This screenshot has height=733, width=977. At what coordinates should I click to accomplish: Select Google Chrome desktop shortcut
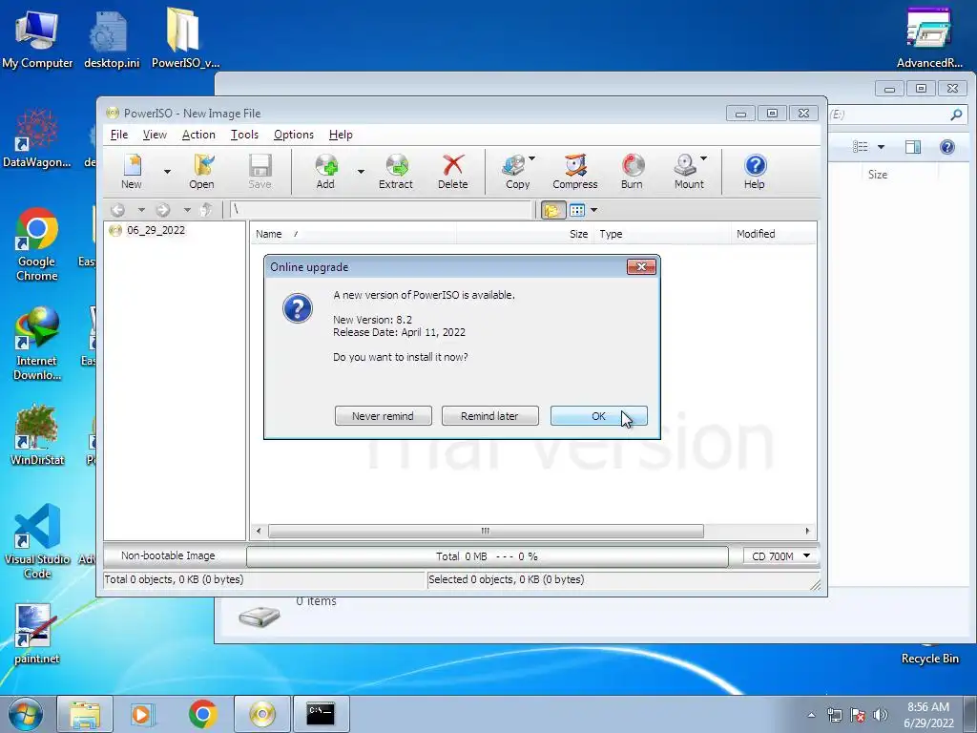pyautogui.click(x=37, y=244)
